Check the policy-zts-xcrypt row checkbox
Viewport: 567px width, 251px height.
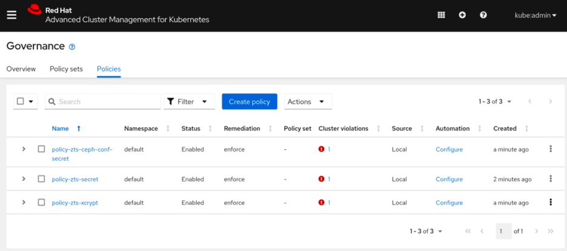point(41,202)
